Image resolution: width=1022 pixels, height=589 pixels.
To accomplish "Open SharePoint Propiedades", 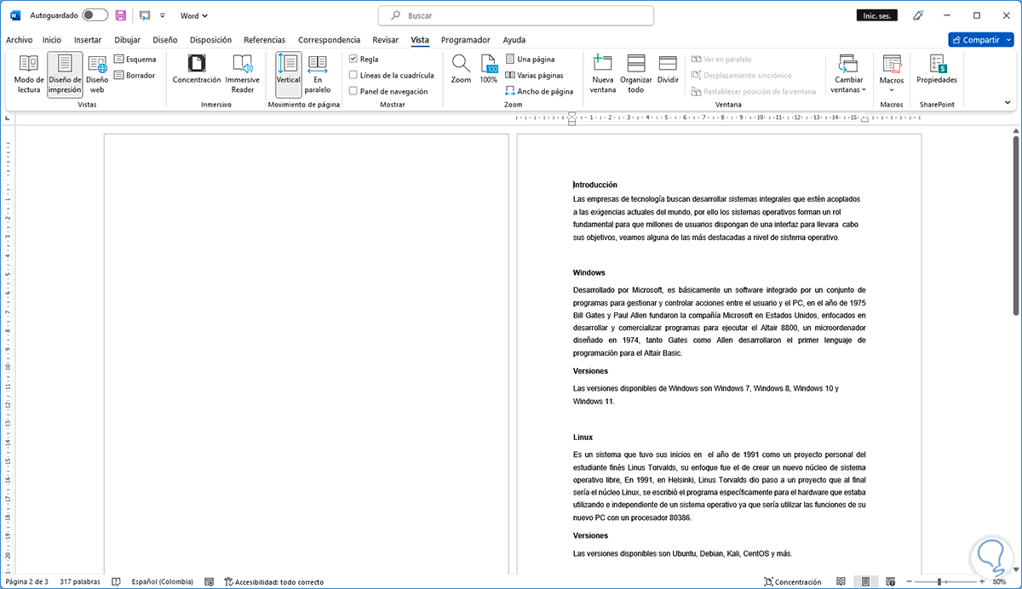I will click(x=937, y=70).
